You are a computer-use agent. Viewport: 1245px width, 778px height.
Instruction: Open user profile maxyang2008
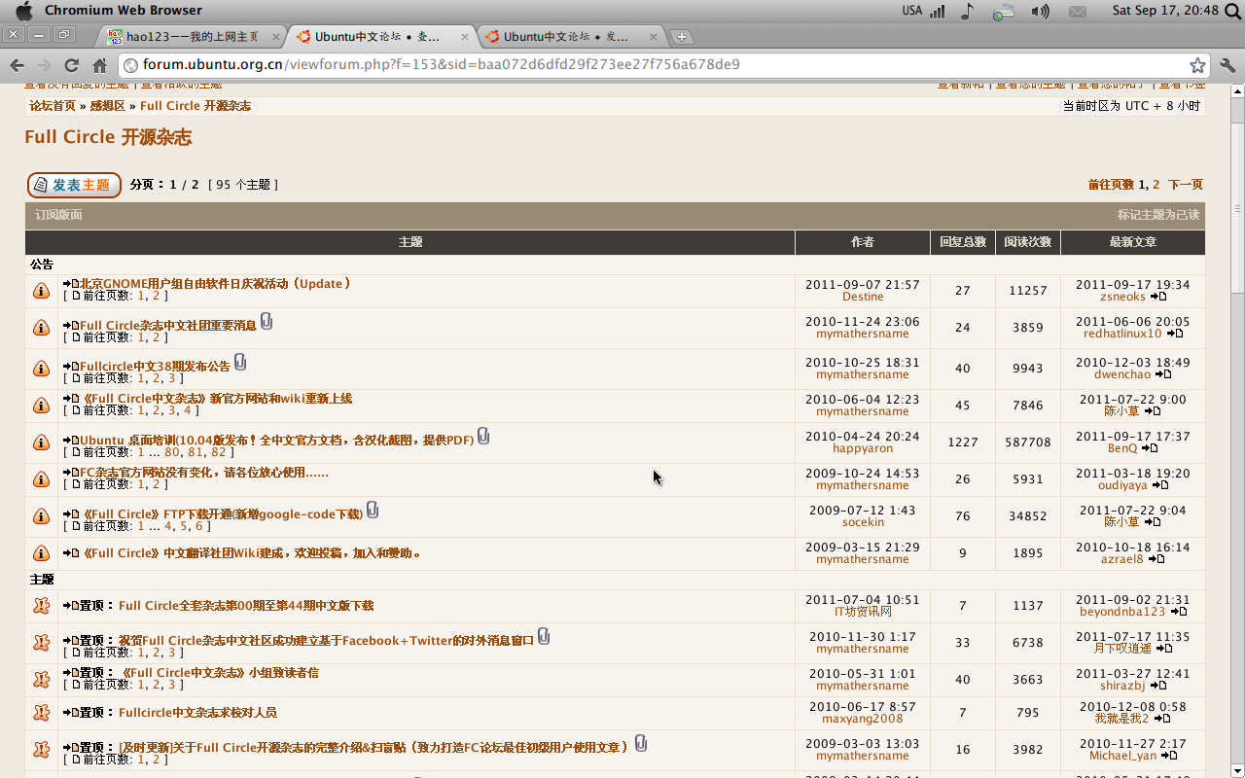[863, 719]
